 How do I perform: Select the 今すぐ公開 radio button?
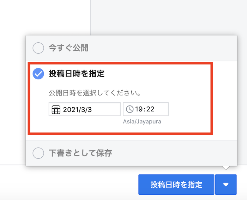coord(38,48)
